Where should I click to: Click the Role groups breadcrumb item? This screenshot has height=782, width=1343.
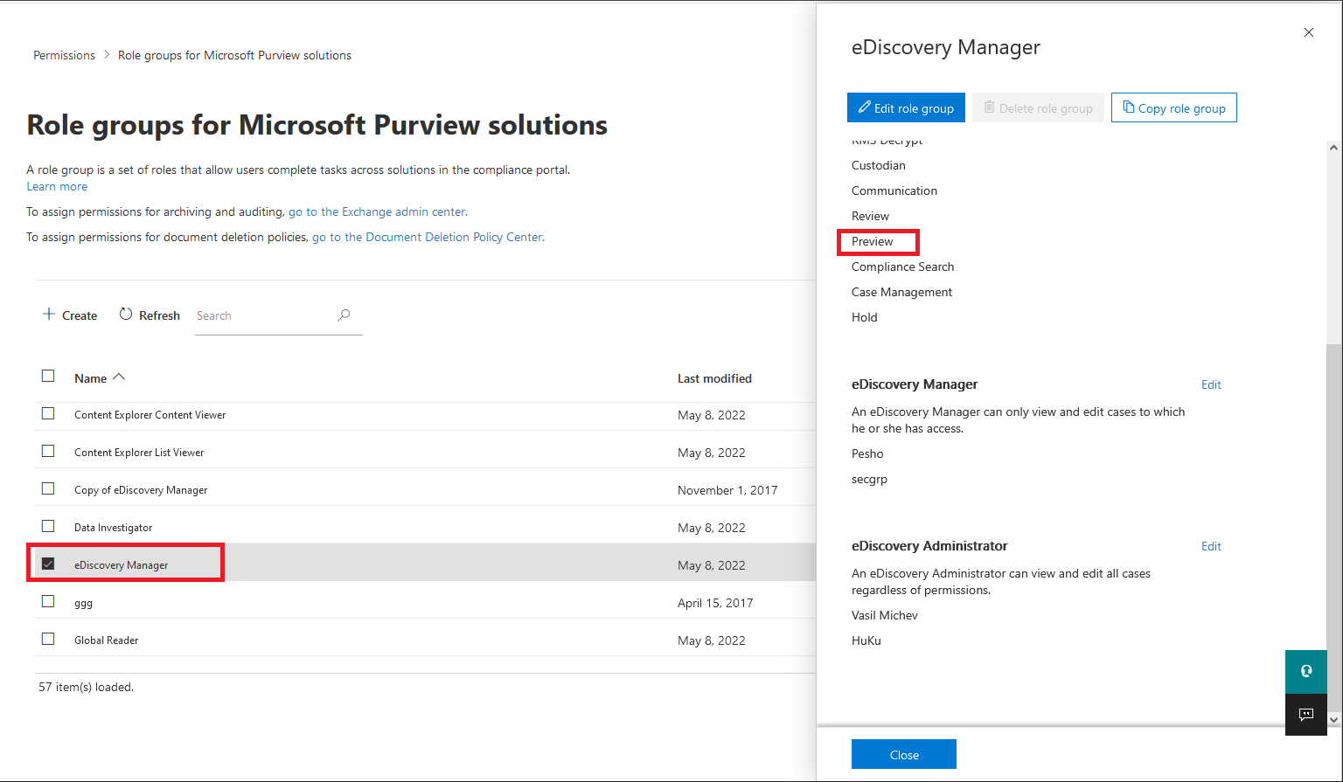[234, 55]
